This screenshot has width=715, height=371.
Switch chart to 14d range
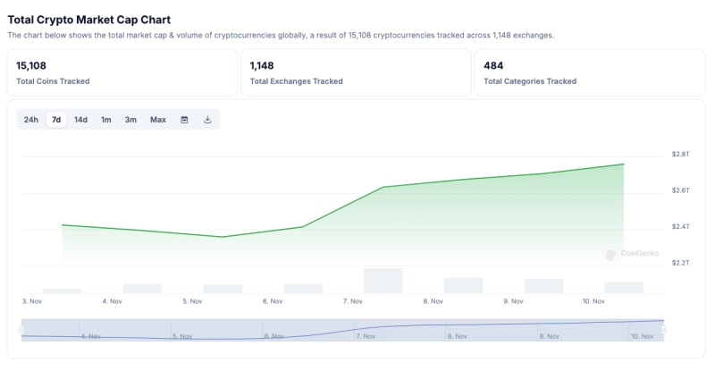coord(81,120)
